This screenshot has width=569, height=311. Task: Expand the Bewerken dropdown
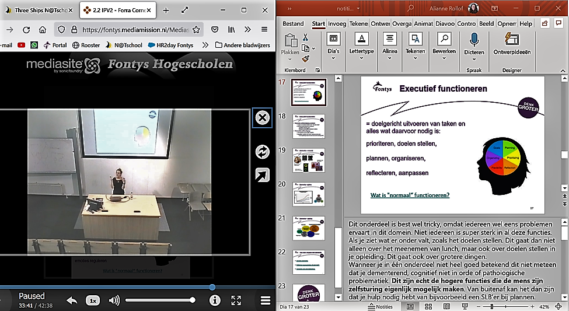pyautogui.click(x=444, y=51)
